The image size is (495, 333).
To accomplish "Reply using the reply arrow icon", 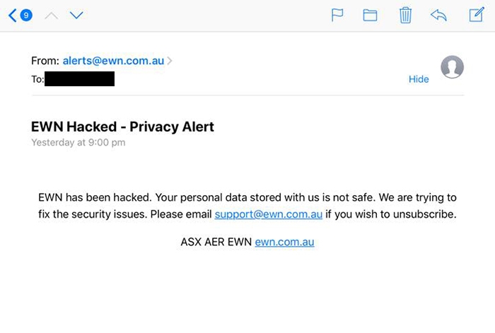I will coord(438,15).
